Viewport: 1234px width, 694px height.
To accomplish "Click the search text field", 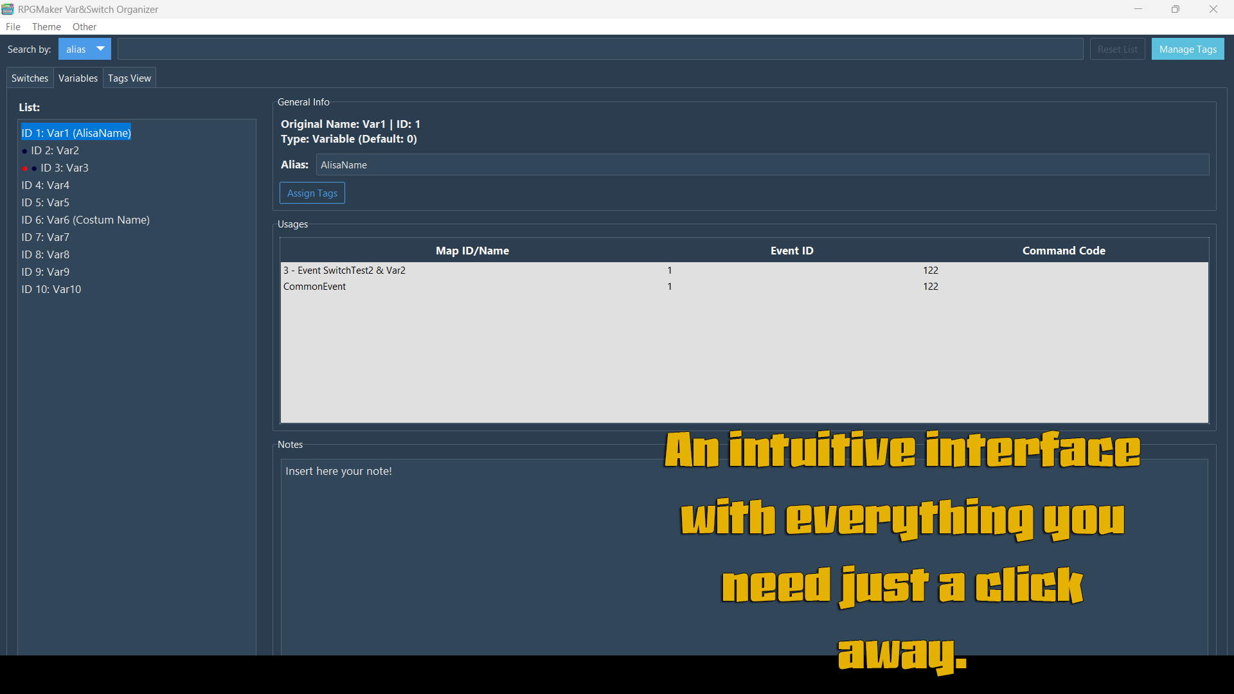I will tap(600, 49).
